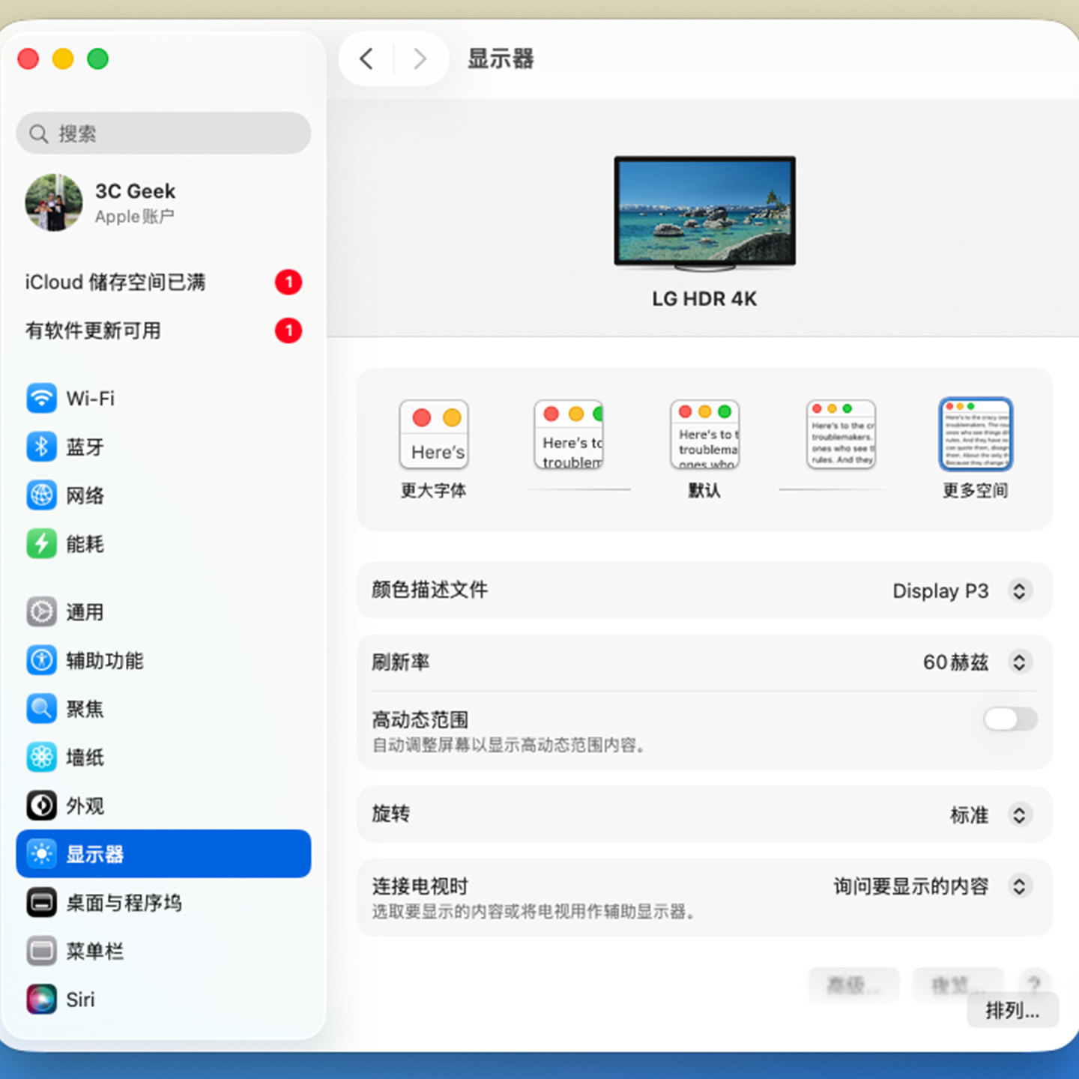
Task: Select 辅助功能 label in sidebar
Action: tap(105, 661)
